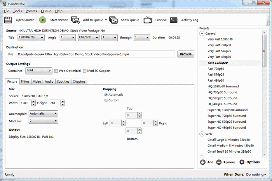Click the Browse destination button
272x181 pixels.
185,54
